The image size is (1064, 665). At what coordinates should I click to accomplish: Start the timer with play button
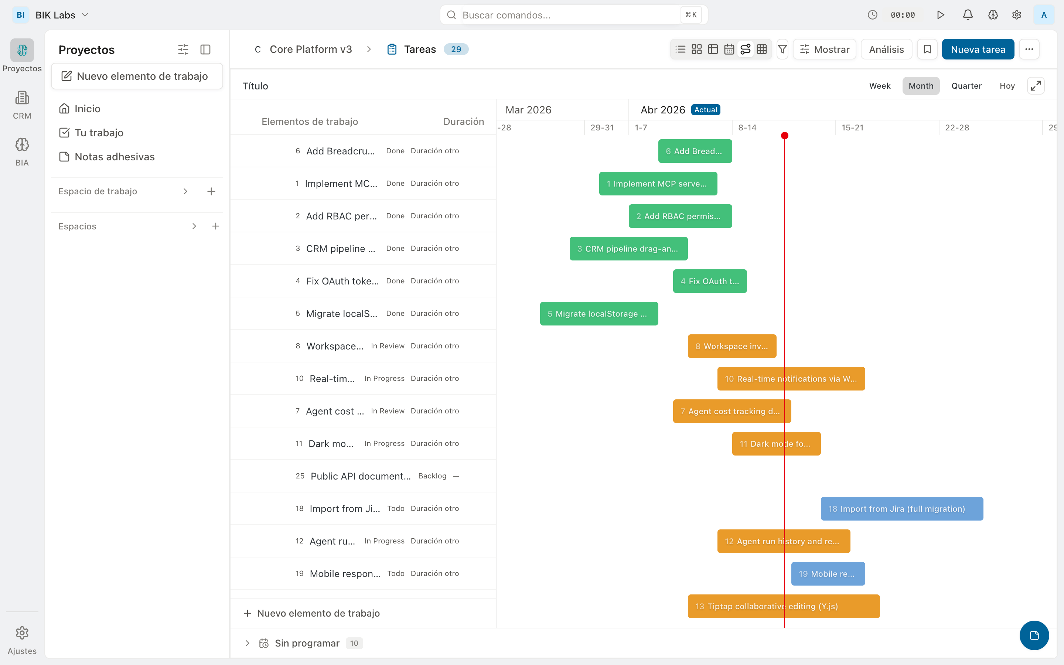tap(941, 15)
